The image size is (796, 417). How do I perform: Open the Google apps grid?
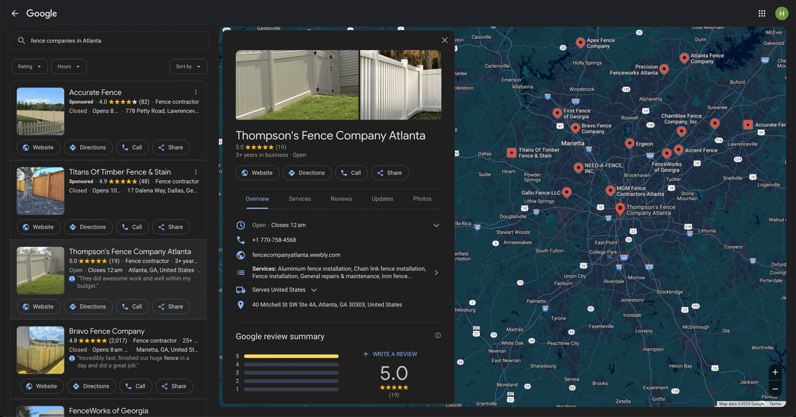click(762, 13)
